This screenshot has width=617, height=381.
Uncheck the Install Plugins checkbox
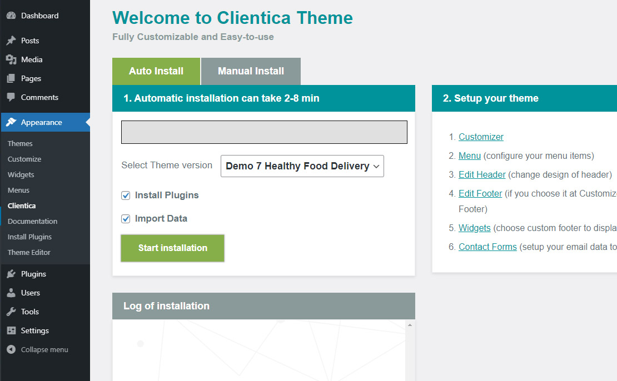(126, 195)
